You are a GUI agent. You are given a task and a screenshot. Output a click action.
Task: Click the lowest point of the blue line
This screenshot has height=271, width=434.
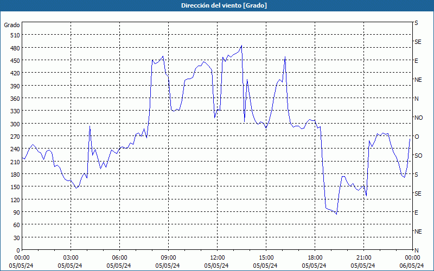pos(336,214)
